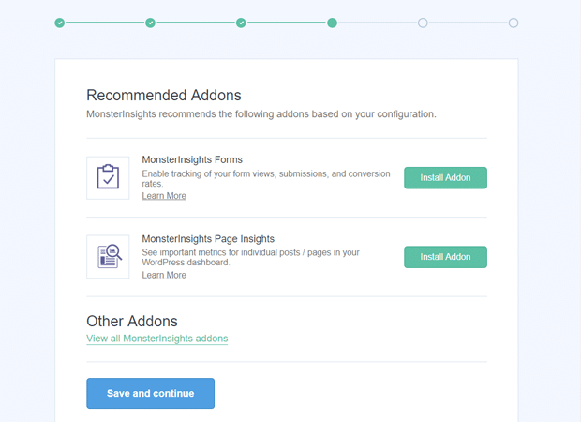Select the third completed step checkmark

(x=241, y=23)
